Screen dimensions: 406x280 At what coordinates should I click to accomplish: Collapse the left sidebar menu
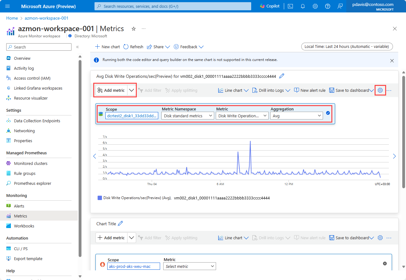point(77,47)
